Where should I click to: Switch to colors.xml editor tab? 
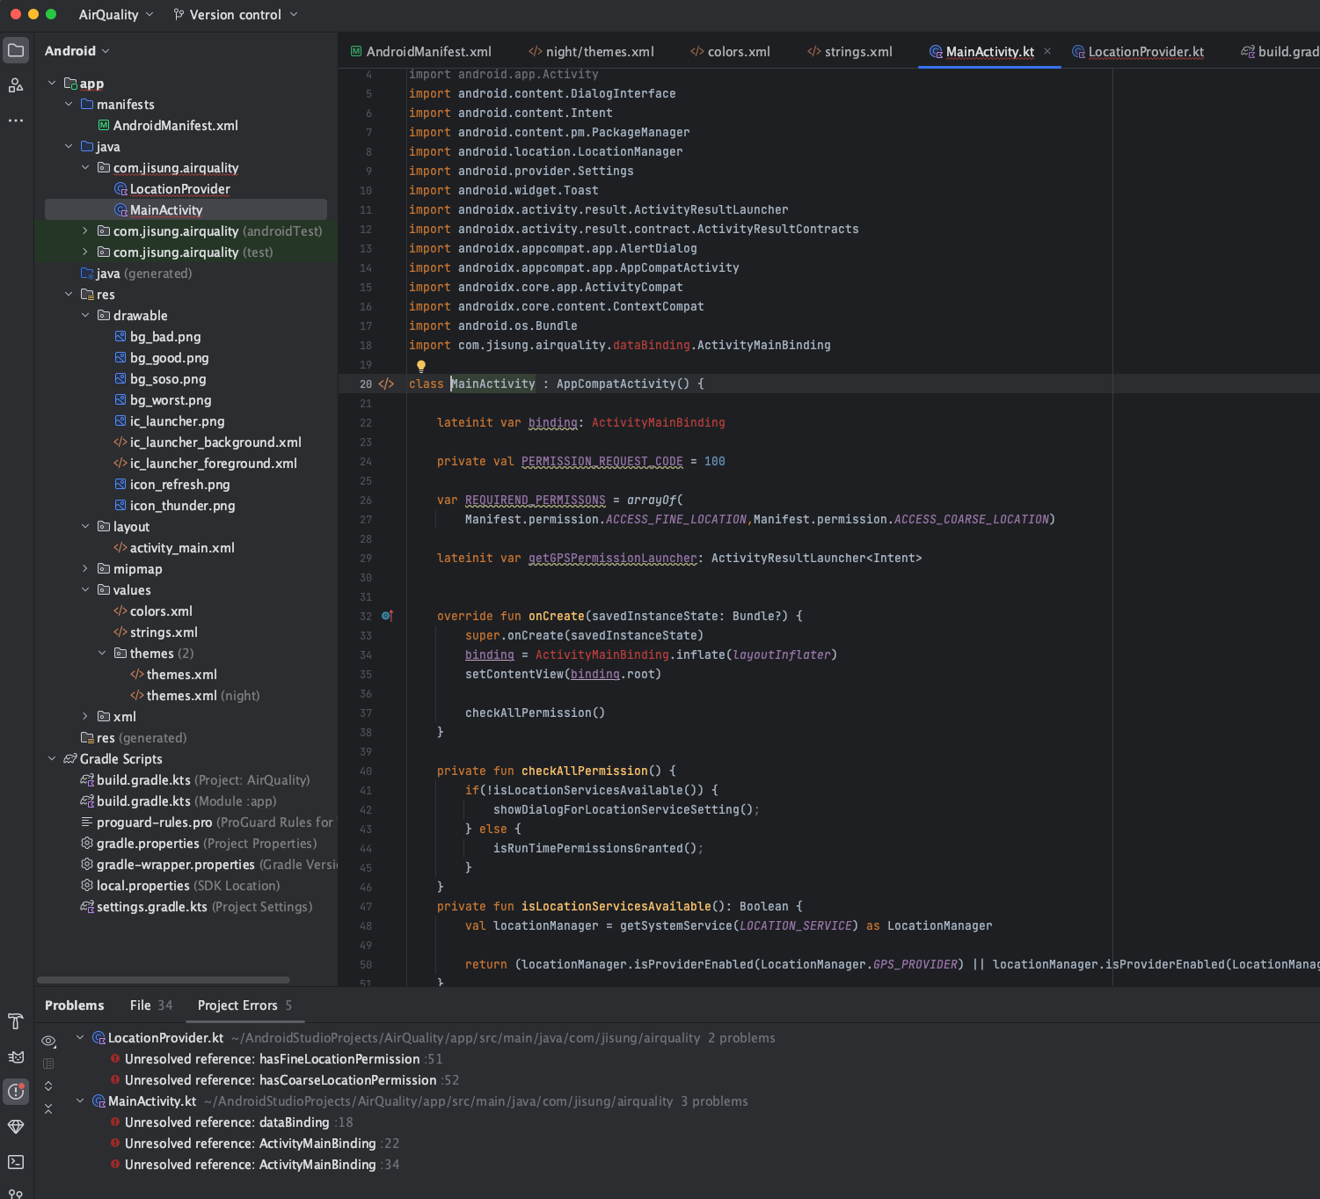(730, 51)
